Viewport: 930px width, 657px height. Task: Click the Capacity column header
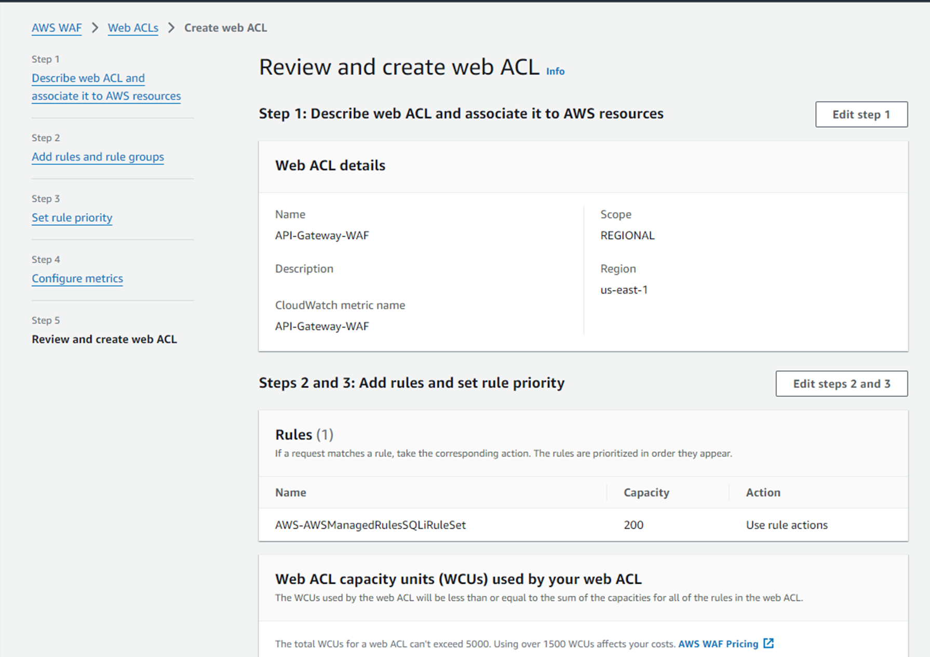(646, 492)
